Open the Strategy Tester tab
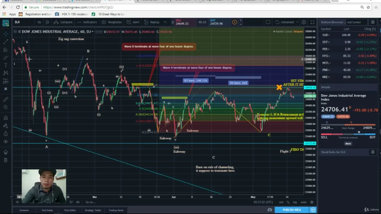The width and height of the screenshot is (381, 214). [93, 210]
